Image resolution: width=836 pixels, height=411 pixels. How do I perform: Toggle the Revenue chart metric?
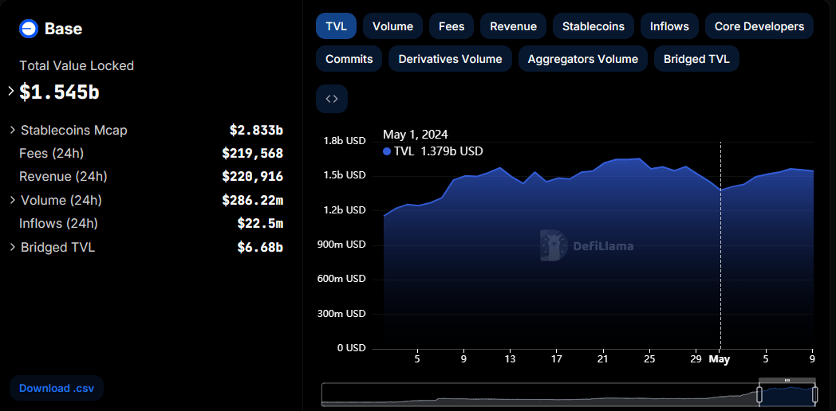[514, 26]
